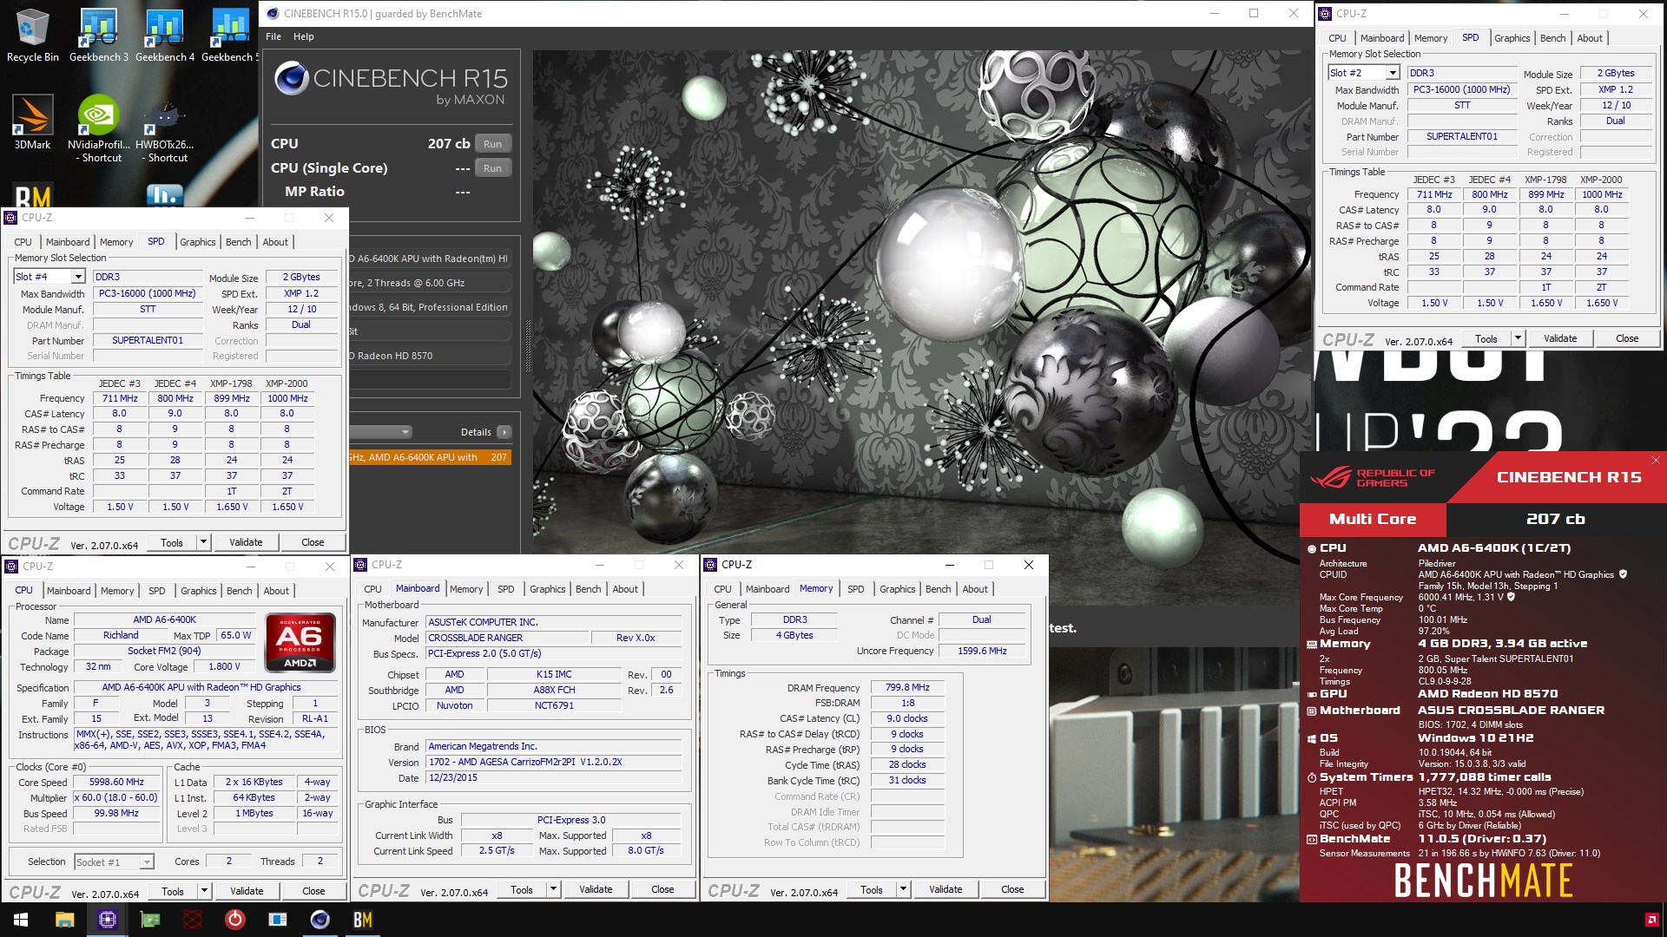Click DRAM Frequency 799.8 MHz value
Viewport: 1667px width, 937px height.
tap(907, 687)
